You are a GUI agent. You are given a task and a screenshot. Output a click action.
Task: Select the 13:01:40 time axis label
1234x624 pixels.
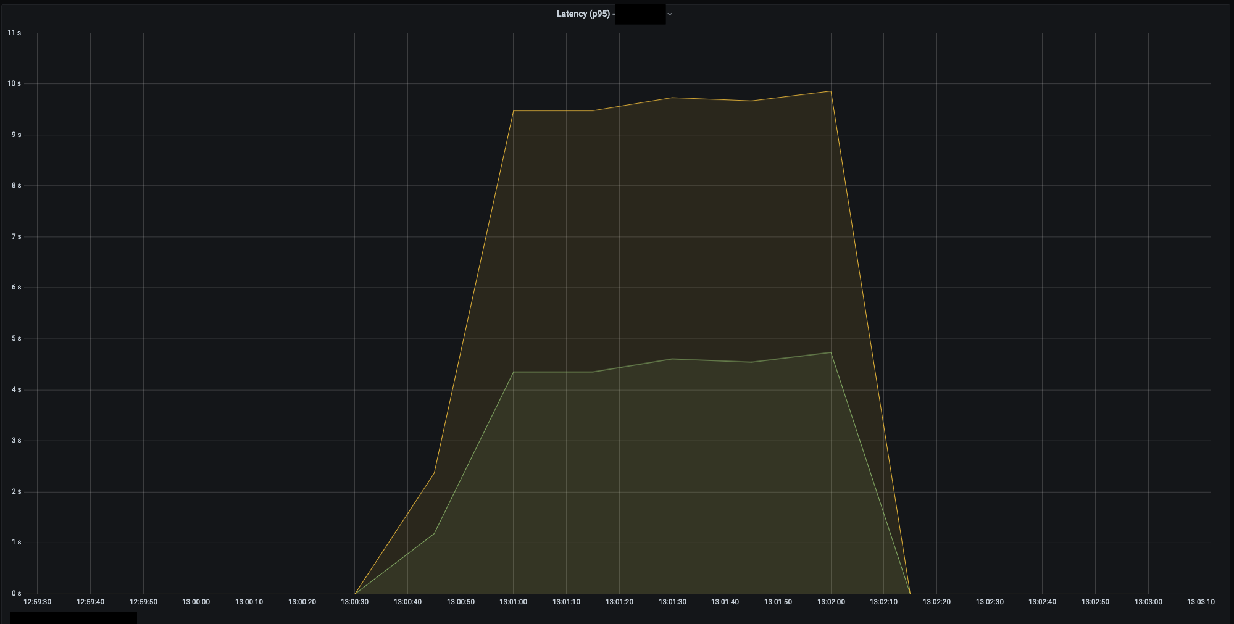point(725,602)
